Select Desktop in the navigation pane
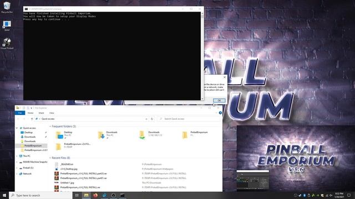Image resolution: width=355 pixels, height=199 pixels. tap(28, 133)
